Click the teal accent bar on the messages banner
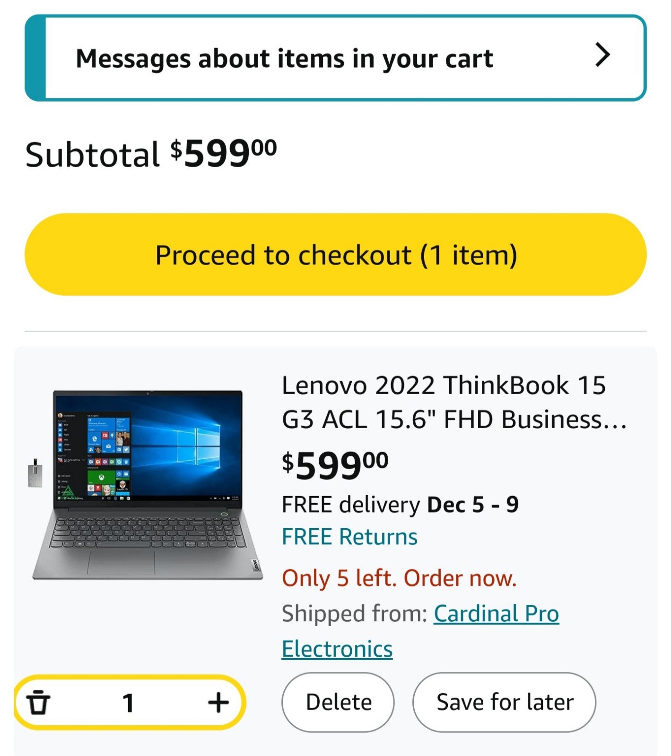Image resolution: width=671 pixels, height=756 pixels. click(x=35, y=58)
